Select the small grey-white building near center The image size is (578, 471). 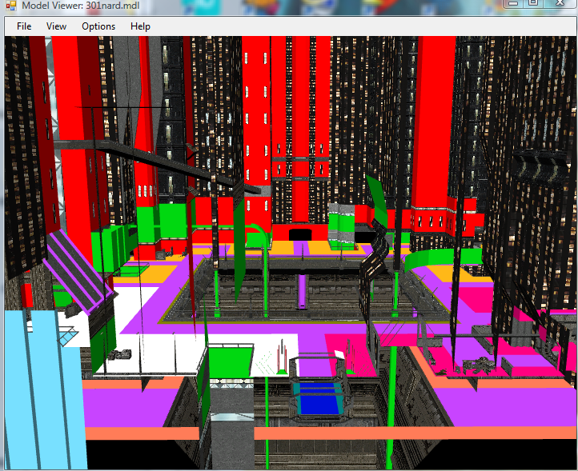pyautogui.click(x=340, y=222)
